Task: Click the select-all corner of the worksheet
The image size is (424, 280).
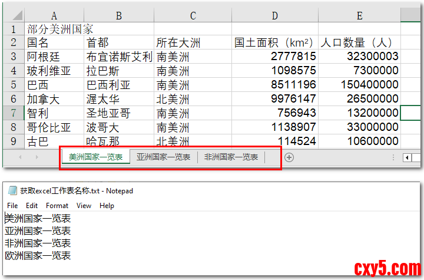Action: 12,16
